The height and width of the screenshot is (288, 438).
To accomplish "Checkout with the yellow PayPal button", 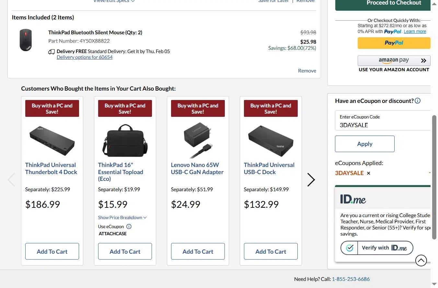I will coord(394,43).
